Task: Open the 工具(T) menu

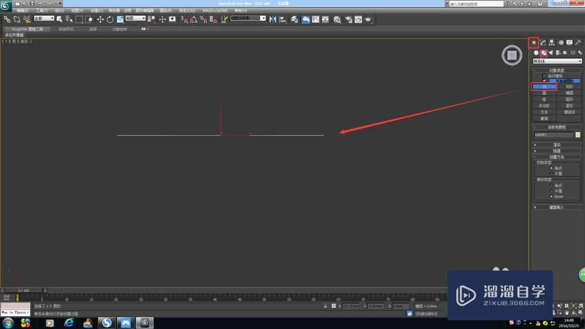Action: pos(42,11)
